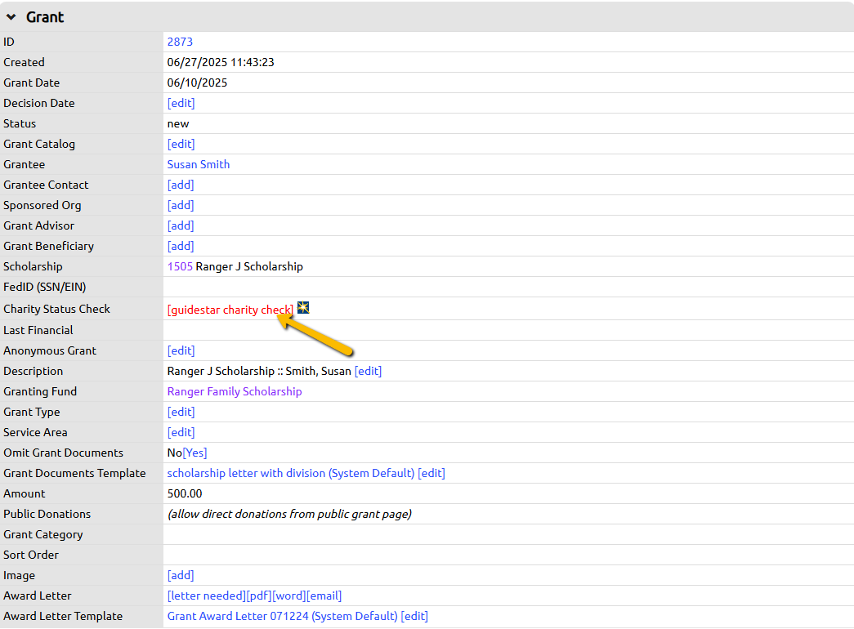Open grant ID 2873 link
The height and width of the screenshot is (629, 854).
tap(180, 42)
